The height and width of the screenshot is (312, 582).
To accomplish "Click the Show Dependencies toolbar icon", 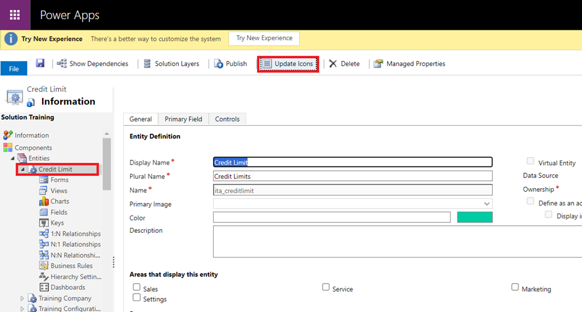I will tap(62, 64).
